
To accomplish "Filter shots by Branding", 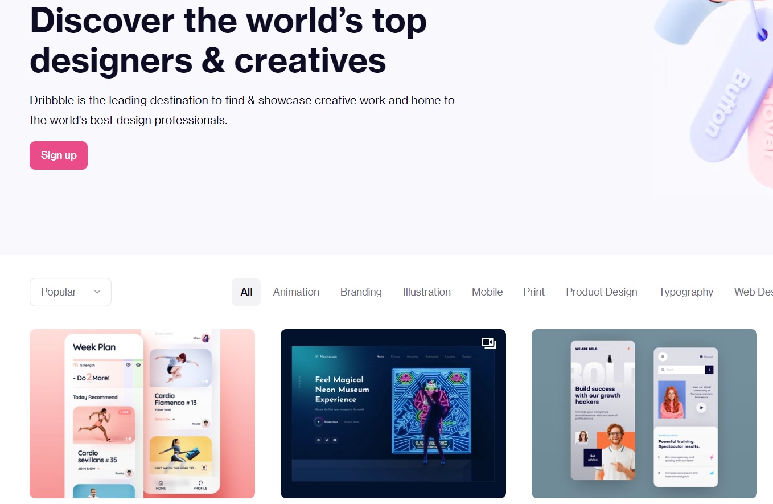I will pos(361,292).
